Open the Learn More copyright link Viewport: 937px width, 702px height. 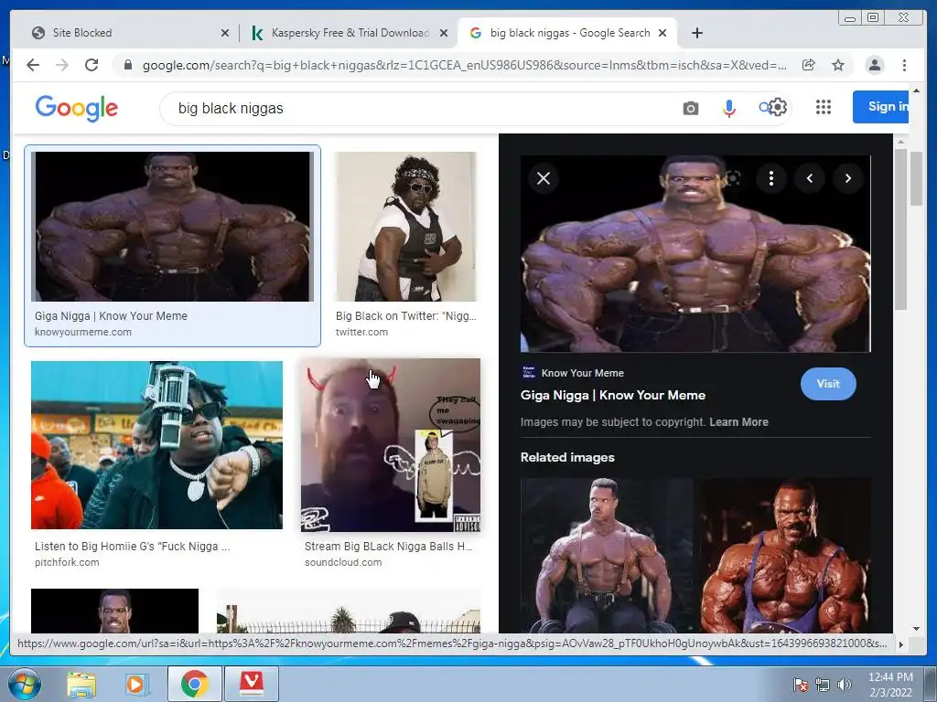738,422
